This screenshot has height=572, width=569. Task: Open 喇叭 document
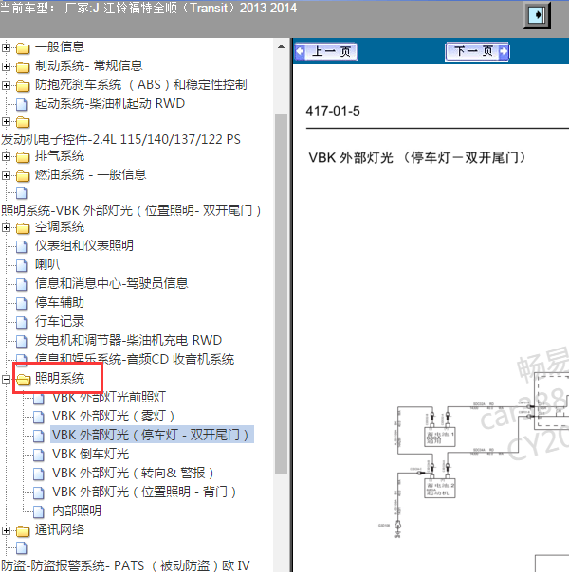tap(47, 265)
